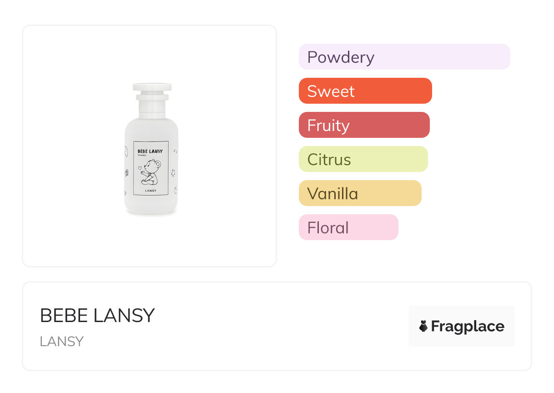Click the BÉBÉ LANSY text on the bottle label
Viewport: 554px width, 393px height.
150,151
